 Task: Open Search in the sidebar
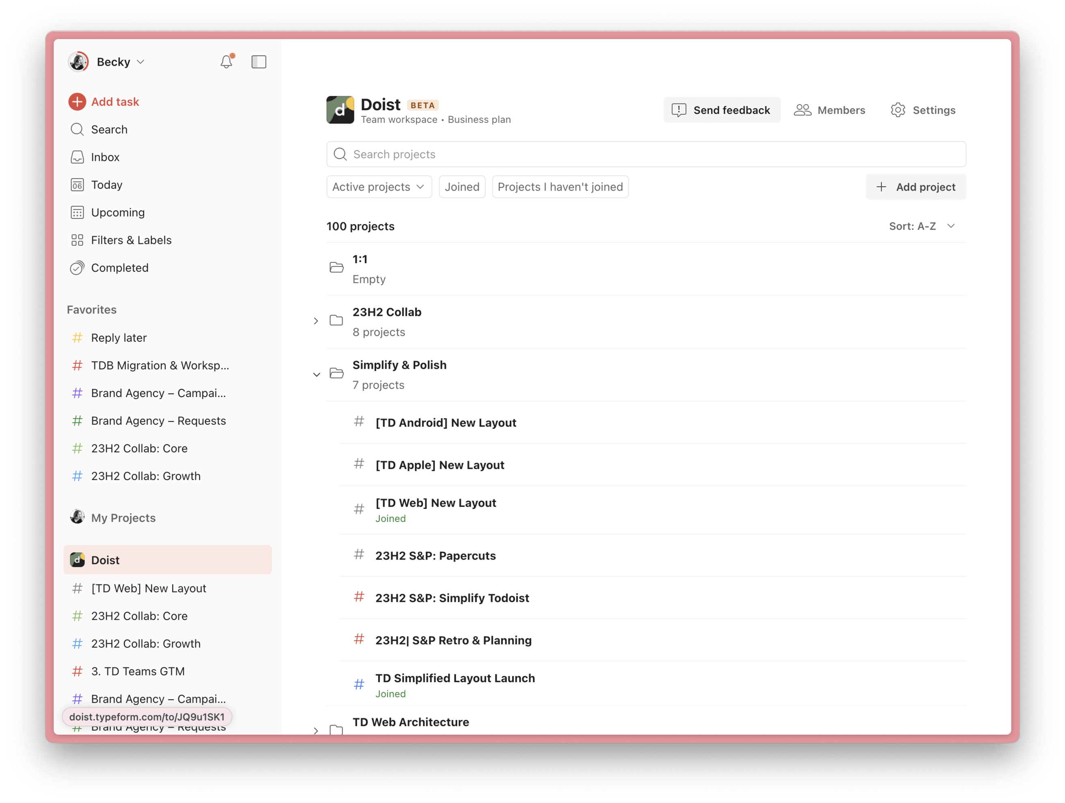pyautogui.click(x=109, y=129)
